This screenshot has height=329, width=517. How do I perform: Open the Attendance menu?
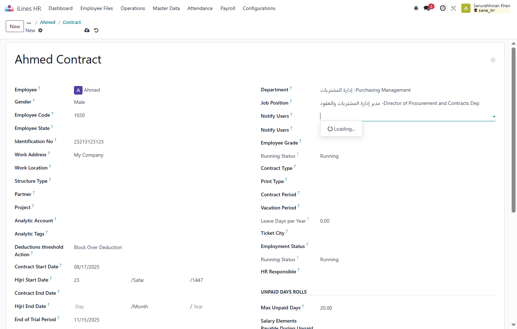point(200,8)
